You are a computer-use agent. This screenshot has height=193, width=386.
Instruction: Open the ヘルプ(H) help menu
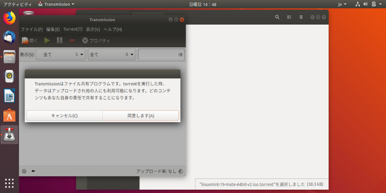coord(113,29)
